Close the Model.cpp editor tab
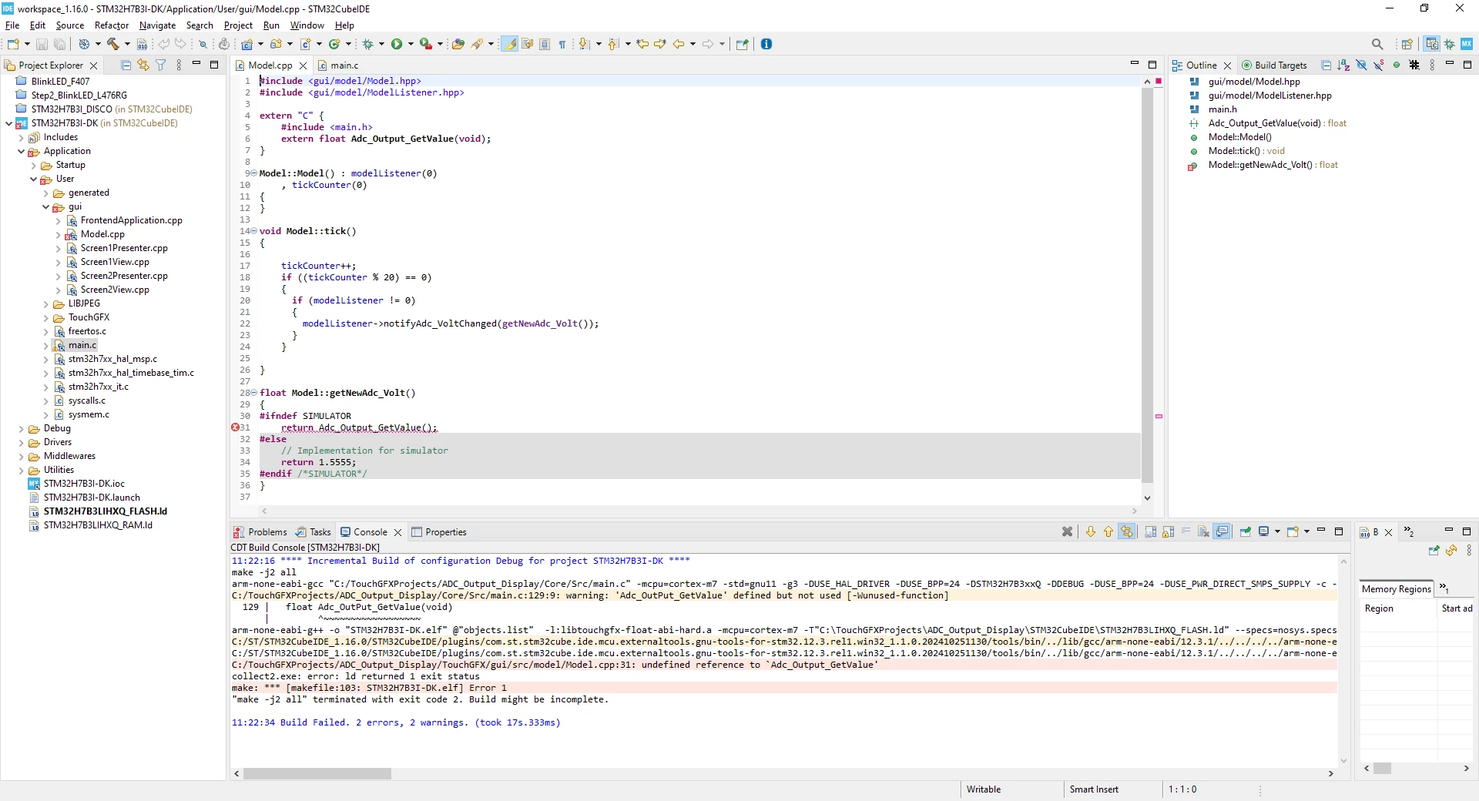Image resolution: width=1479 pixels, height=801 pixels. click(x=304, y=65)
